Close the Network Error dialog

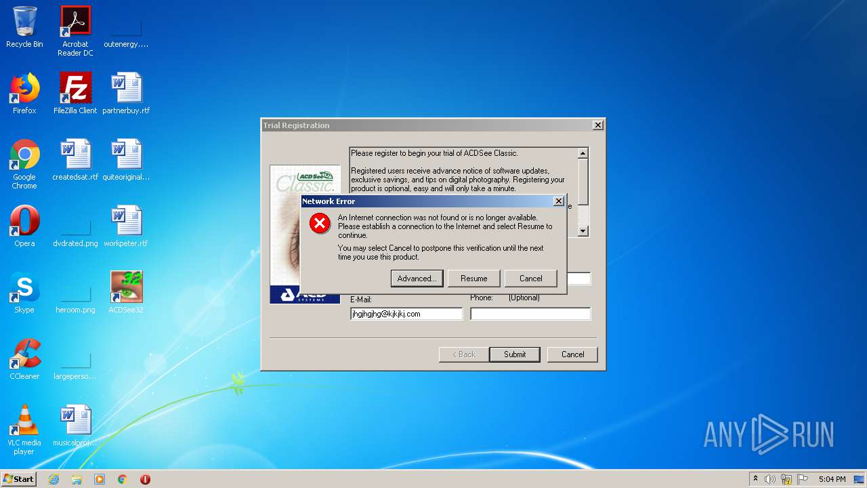558,201
